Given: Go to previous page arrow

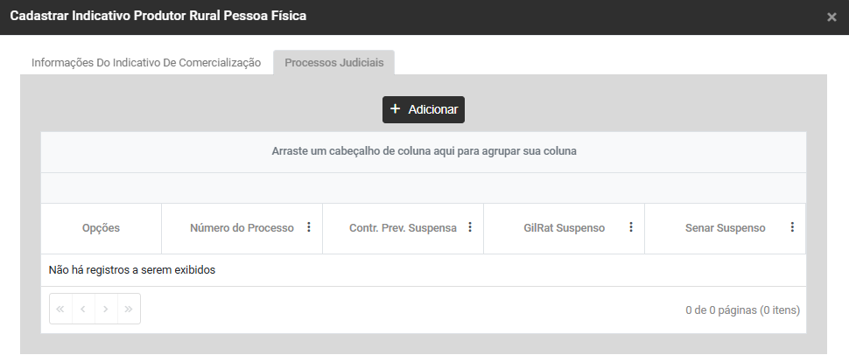Looking at the screenshot, I should point(83,310).
